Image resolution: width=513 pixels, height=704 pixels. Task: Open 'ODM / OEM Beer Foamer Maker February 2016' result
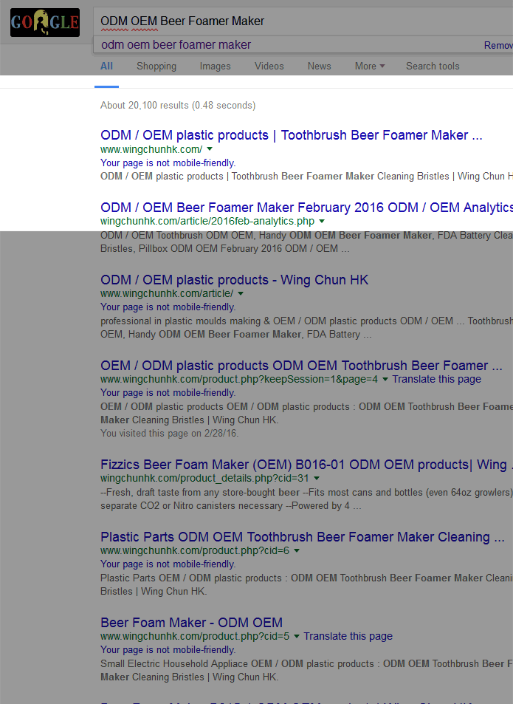(307, 208)
